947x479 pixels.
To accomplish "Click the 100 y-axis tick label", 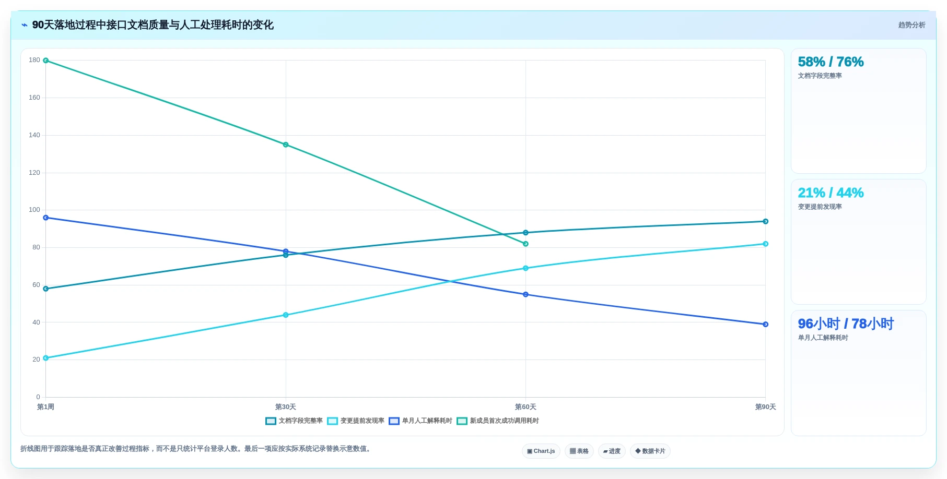I will (34, 210).
